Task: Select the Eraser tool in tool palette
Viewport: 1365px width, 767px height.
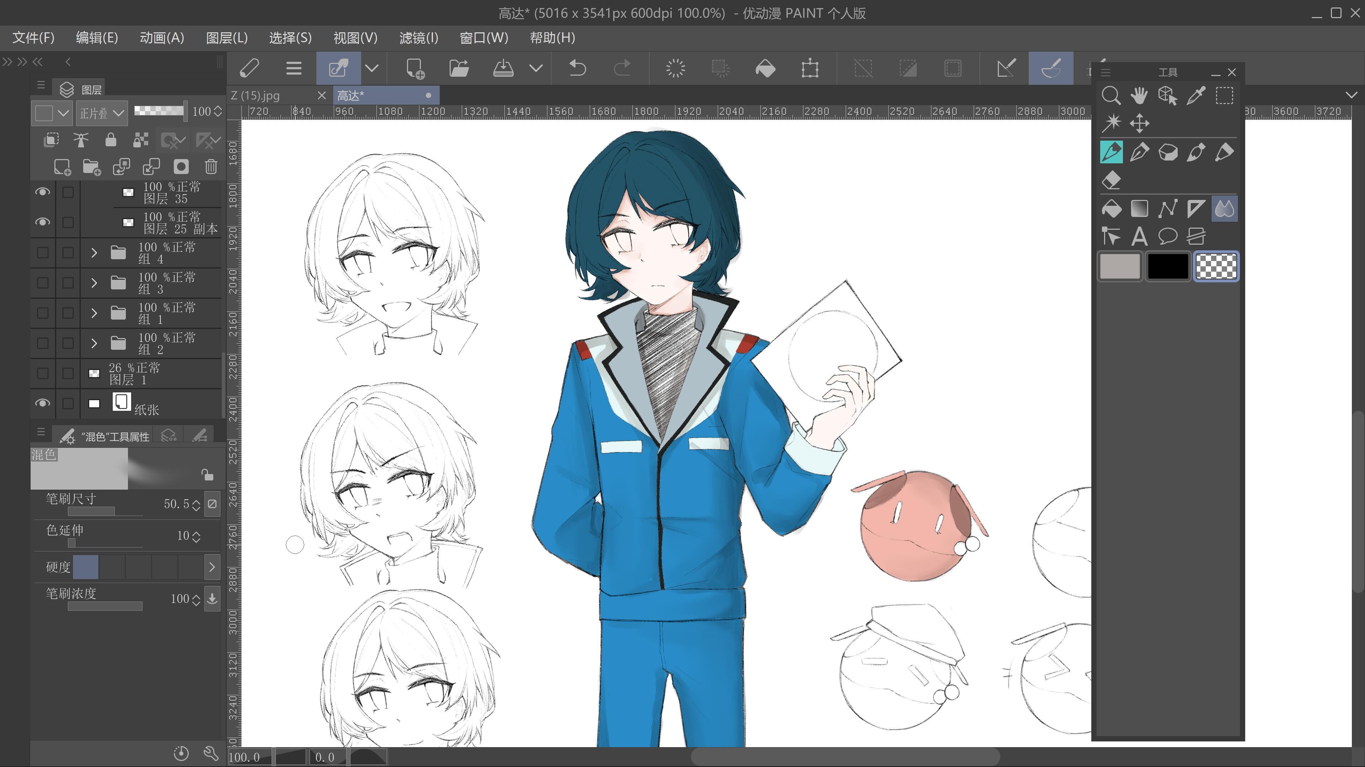Action: point(1110,180)
